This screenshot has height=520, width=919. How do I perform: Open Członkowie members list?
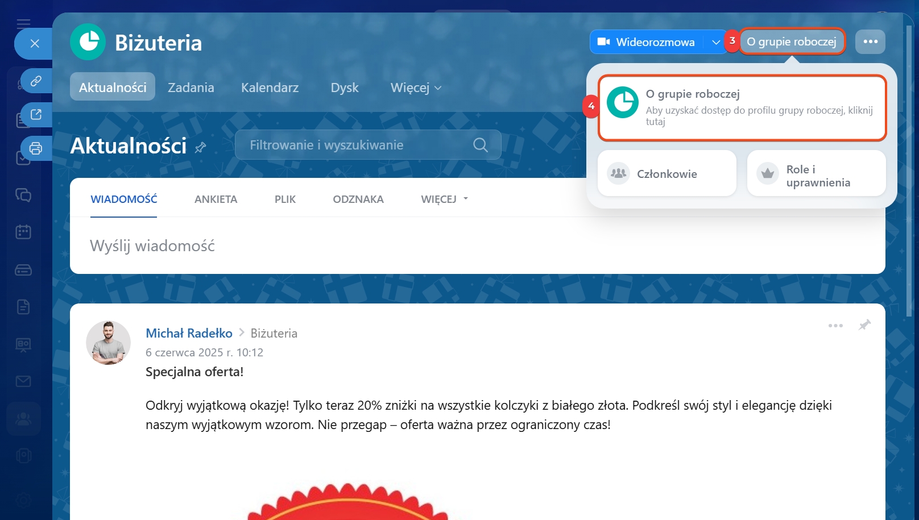[x=667, y=174]
